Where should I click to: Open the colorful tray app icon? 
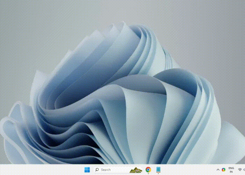coord(224,170)
